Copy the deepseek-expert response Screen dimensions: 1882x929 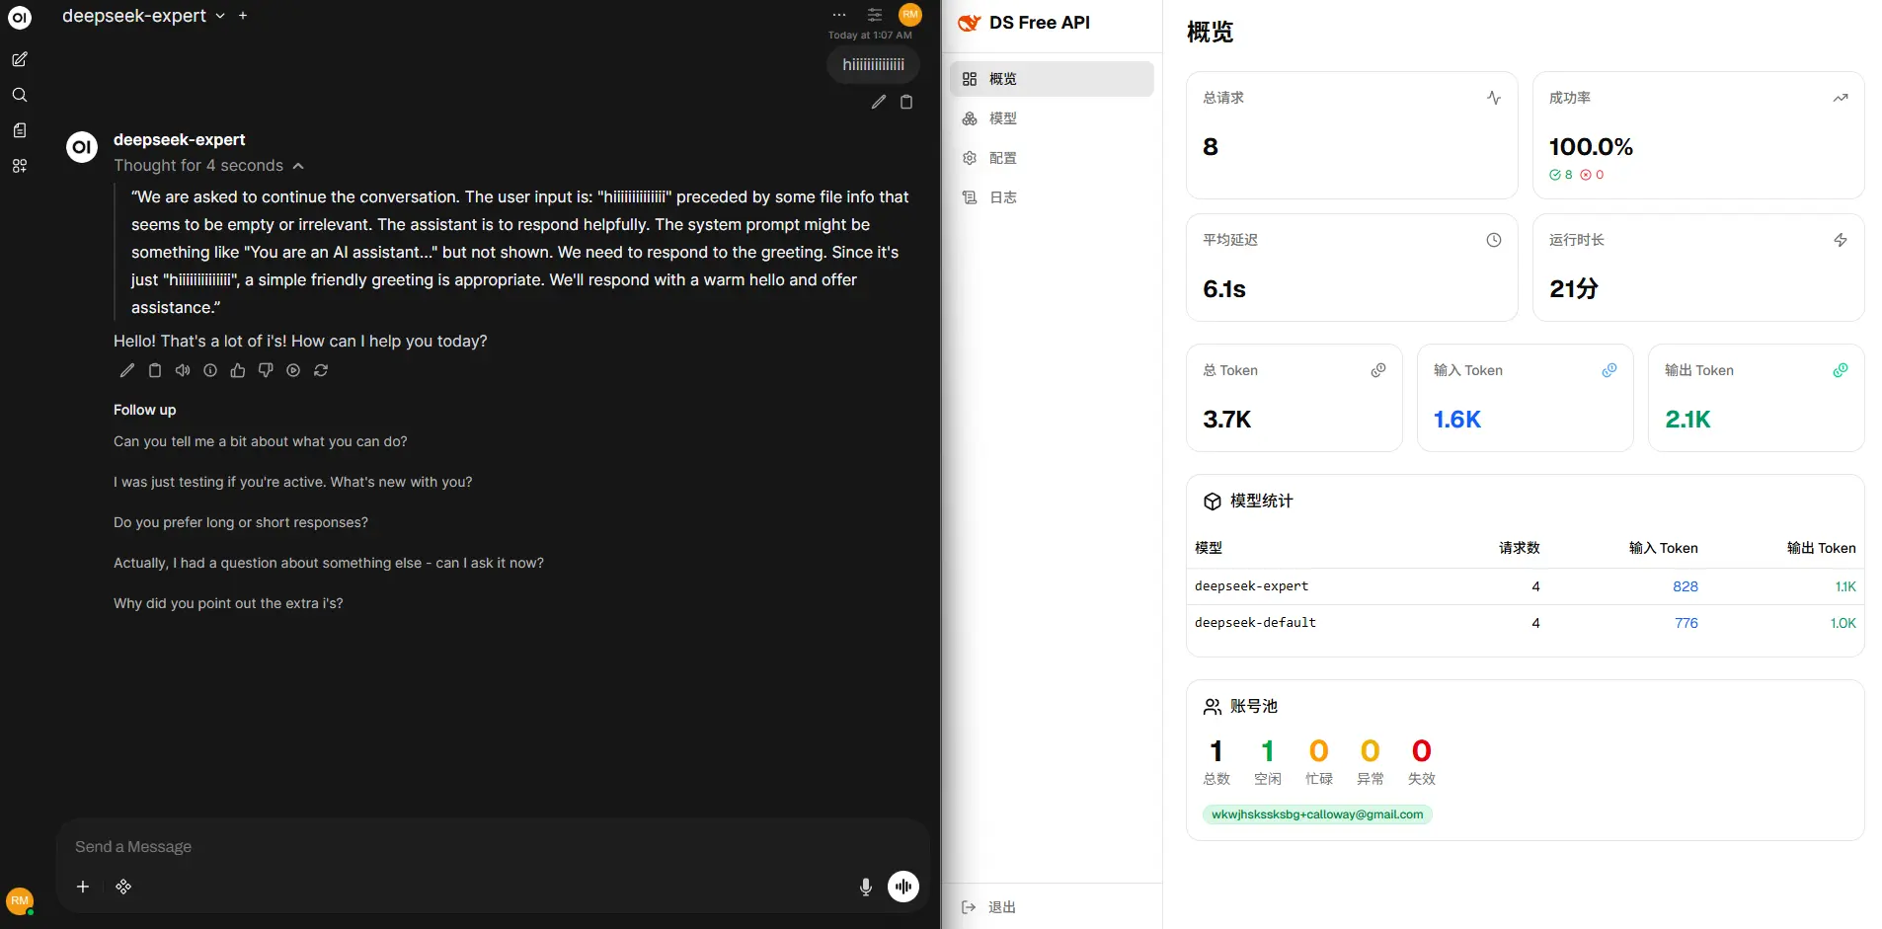155,370
